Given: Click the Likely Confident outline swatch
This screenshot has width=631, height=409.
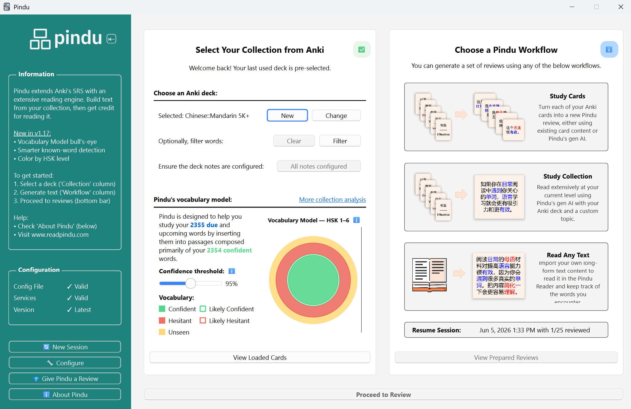Looking at the screenshot, I should (203, 309).
